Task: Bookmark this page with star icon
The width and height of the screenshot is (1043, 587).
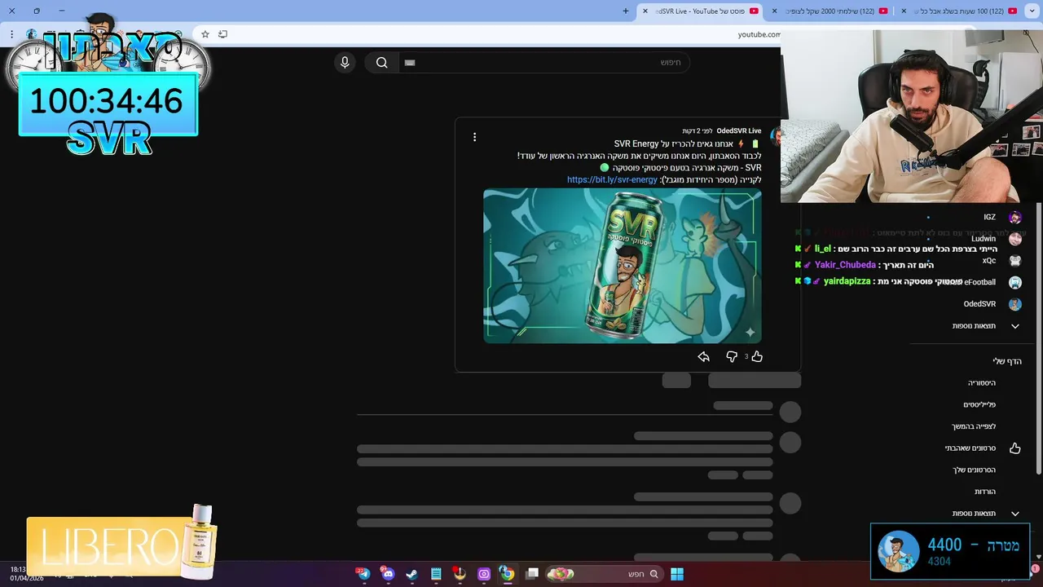Action: click(205, 34)
